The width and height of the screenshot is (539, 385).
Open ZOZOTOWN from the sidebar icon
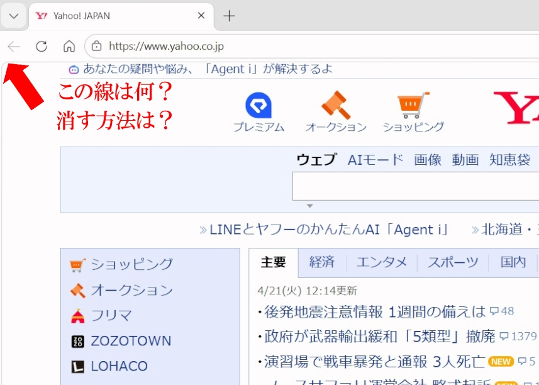(76, 341)
